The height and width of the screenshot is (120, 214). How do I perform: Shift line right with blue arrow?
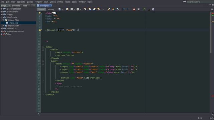(128, 9)
